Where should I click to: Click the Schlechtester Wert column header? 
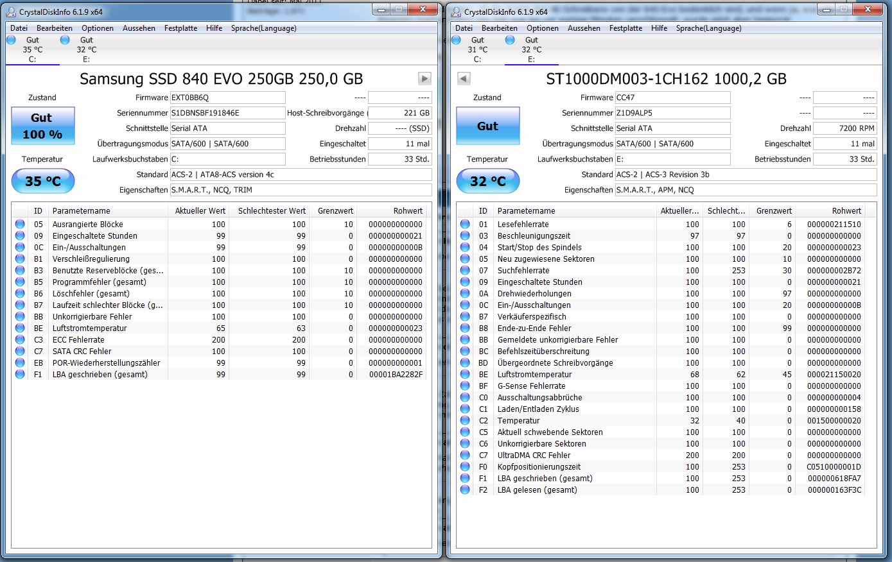tap(269, 210)
